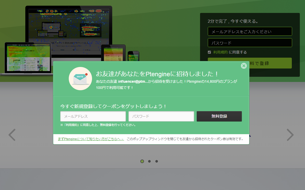305x190 pixels.
Task: Go to previous slide with left arrow
Action: 12,135
